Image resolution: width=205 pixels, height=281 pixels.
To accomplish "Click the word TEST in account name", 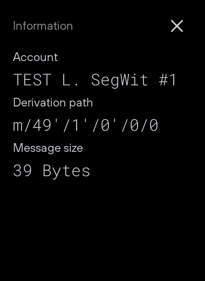I will click(x=32, y=80).
